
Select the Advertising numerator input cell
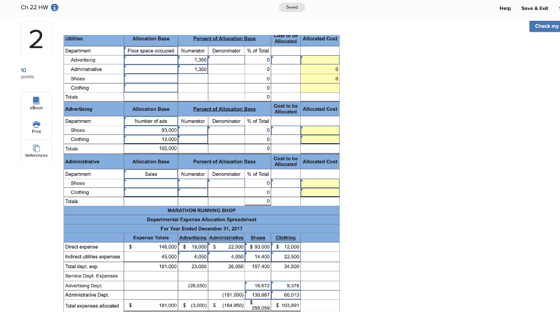(192, 60)
